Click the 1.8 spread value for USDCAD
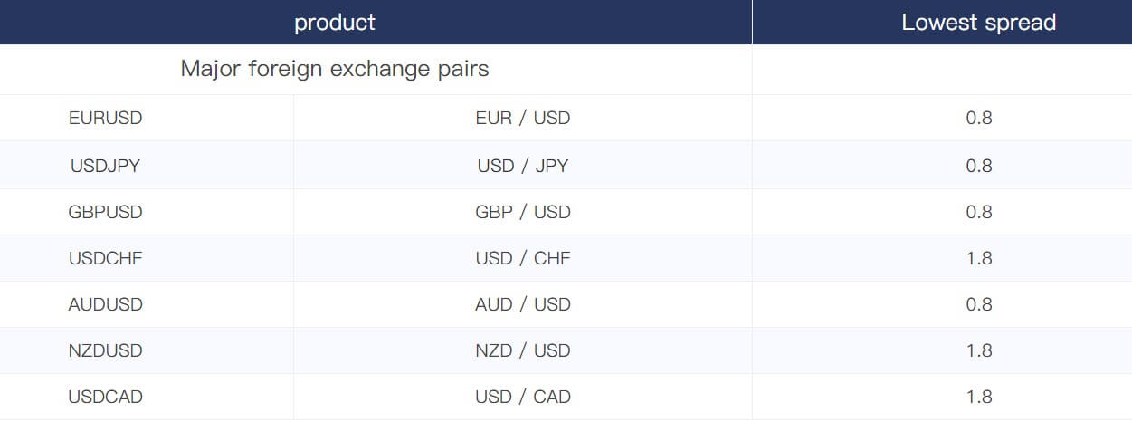This screenshot has height=422, width=1132. [979, 397]
